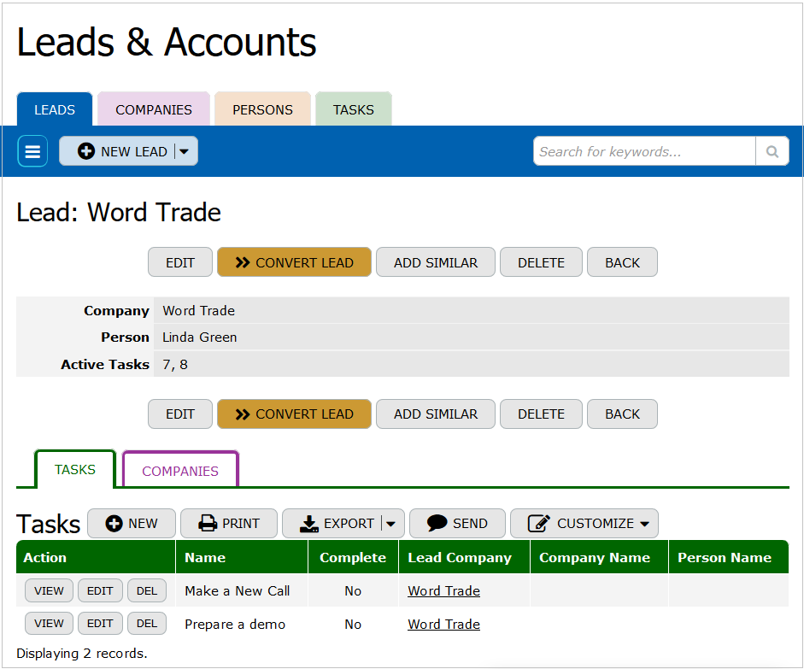Screen dimensions: 804x669
Task: Switch to the Persons tab
Action: (262, 110)
